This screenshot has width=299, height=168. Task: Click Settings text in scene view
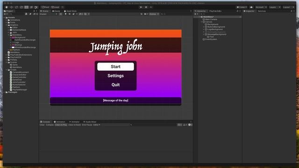point(115,76)
